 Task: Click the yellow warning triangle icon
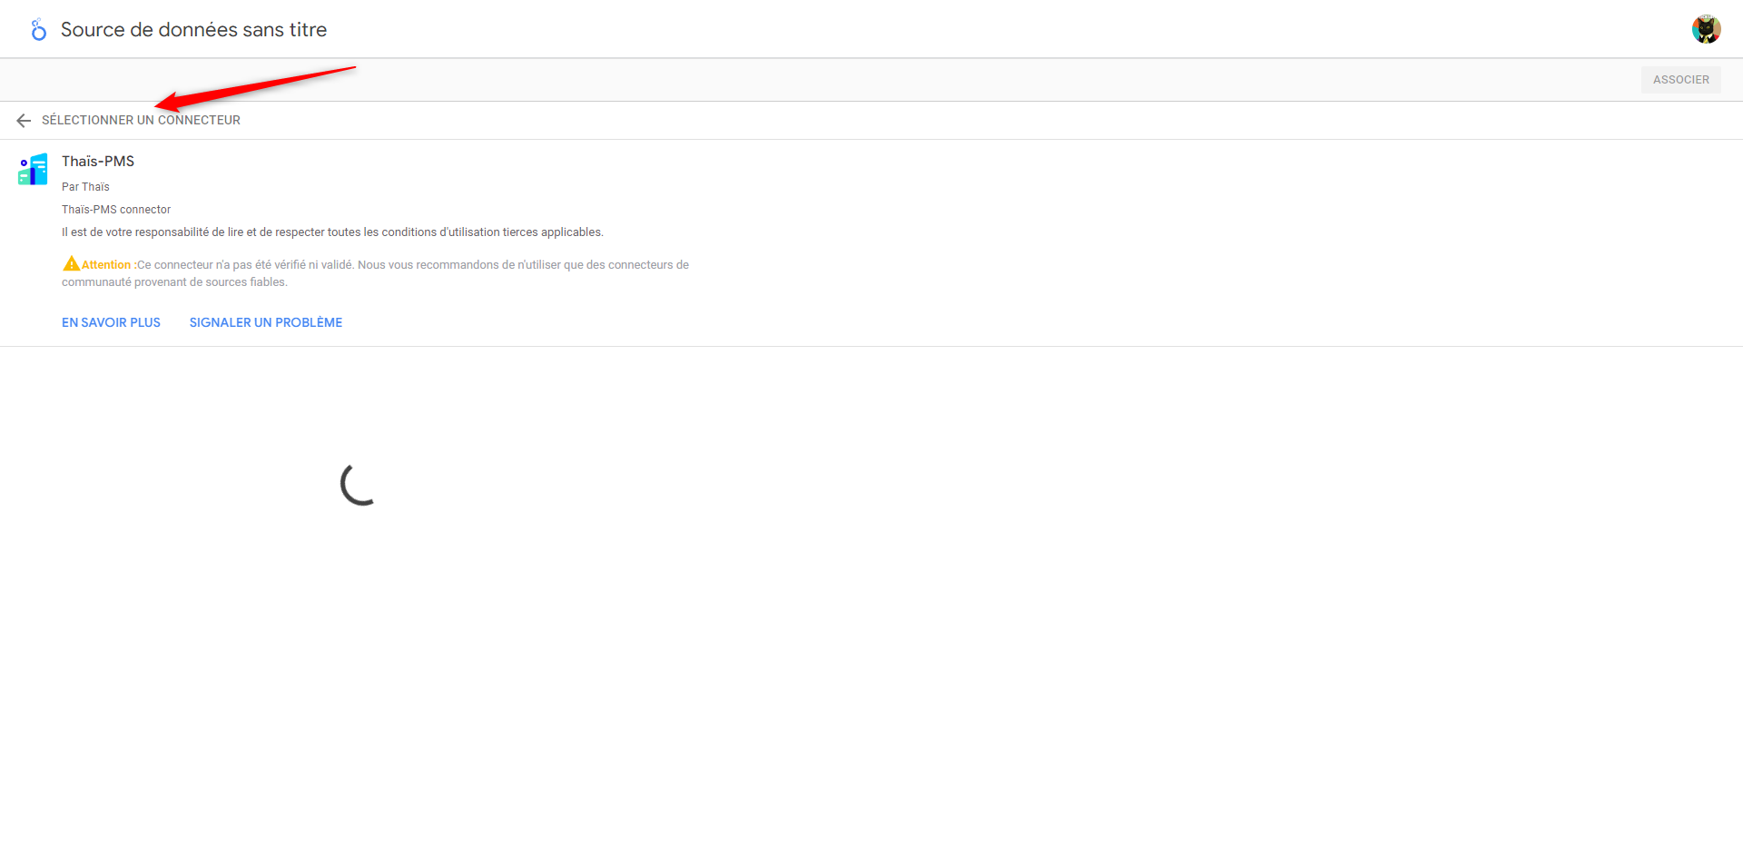(71, 264)
